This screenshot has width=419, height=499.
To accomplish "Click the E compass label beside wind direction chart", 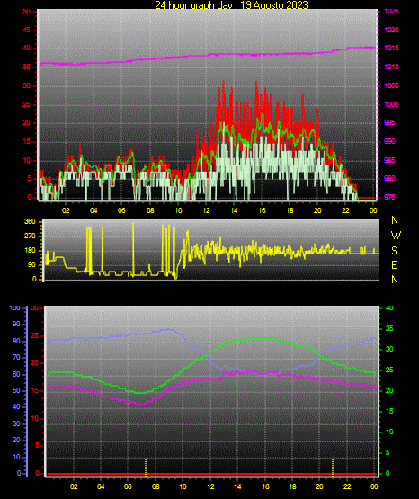I will (x=394, y=264).
